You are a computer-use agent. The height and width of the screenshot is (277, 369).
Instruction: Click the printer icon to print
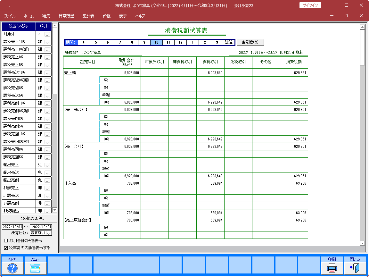tap(332, 268)
